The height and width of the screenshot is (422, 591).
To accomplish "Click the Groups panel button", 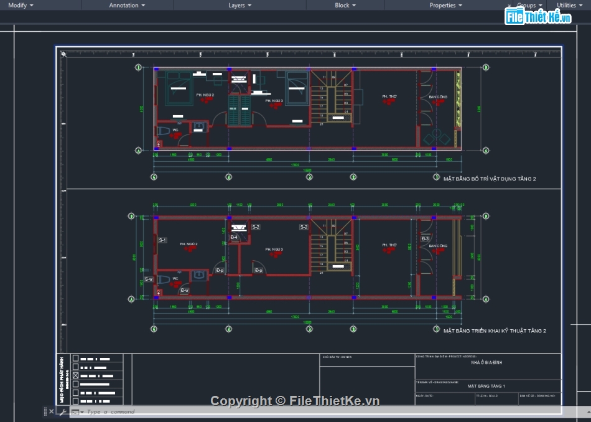I will tap(529, 5).
